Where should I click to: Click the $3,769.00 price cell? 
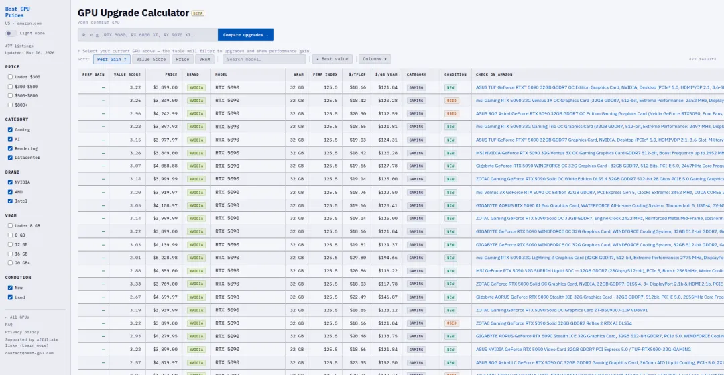point(166,284)
